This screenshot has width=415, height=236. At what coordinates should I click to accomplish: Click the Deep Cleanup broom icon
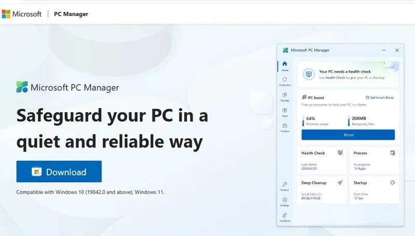pos(340,182)
